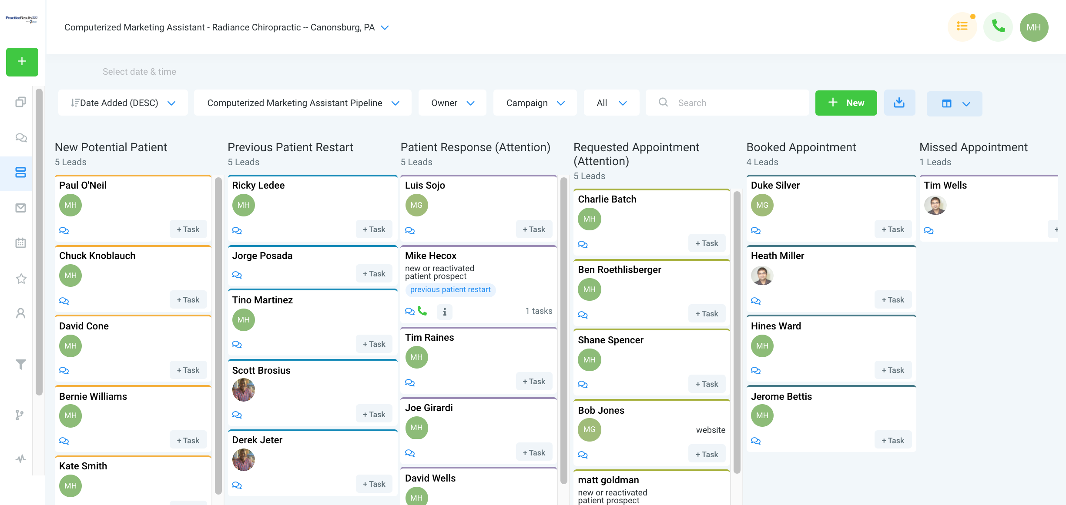Open the Hines Ward lead card
This screenshot has width=1066, height=505.
pos(831,349)
